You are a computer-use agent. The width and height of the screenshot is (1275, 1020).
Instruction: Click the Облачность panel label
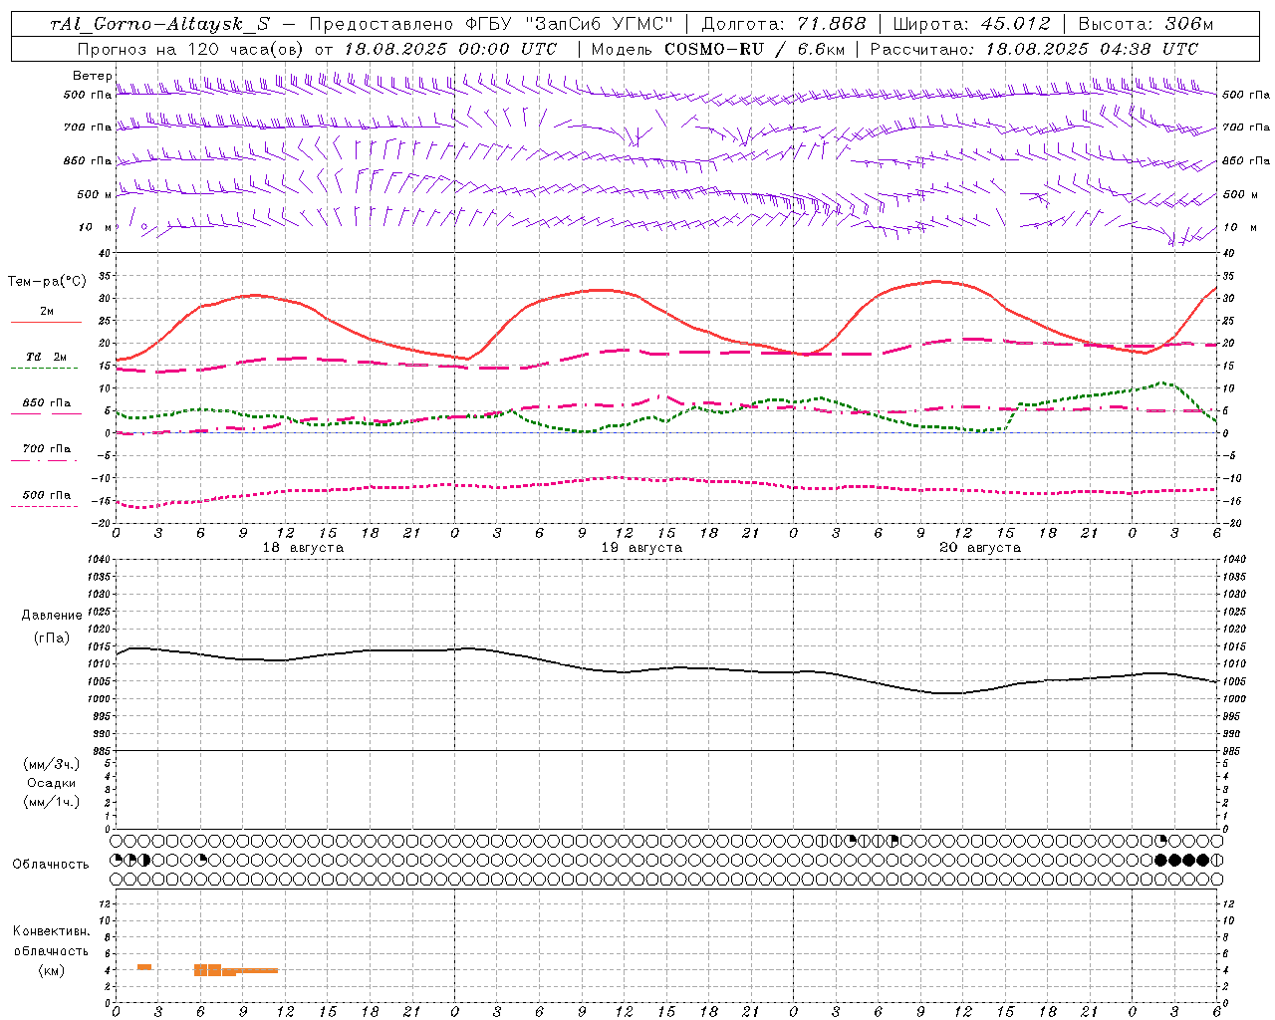(x=51, y=865)
